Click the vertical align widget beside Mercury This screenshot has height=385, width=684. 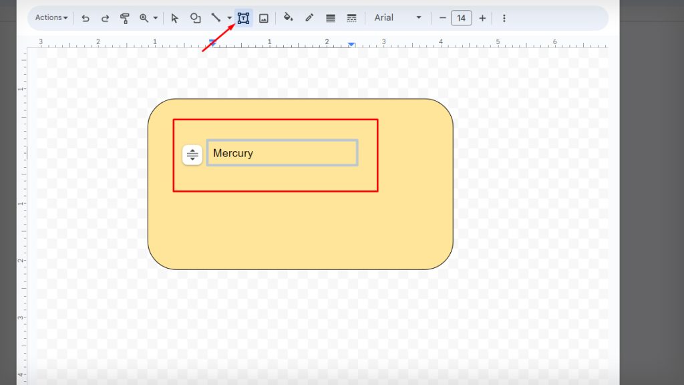(192, 154)
